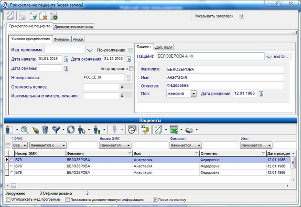The height and width of the screenshot is (207, 301).
Task: Tick checkbox in the second Б79 row
Action: (12, 166)
